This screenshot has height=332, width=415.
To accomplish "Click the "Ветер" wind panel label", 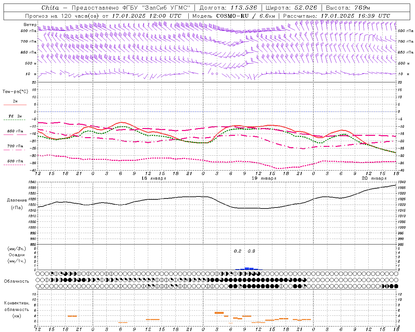I will click(x=30, y=25).
